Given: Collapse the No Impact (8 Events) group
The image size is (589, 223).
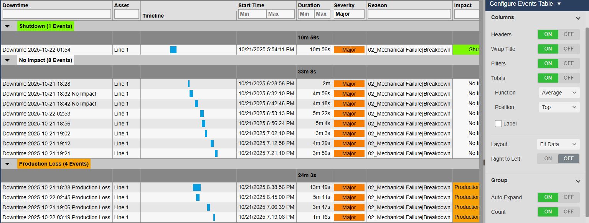Looking at the screenshot, I should click(7, 60).
